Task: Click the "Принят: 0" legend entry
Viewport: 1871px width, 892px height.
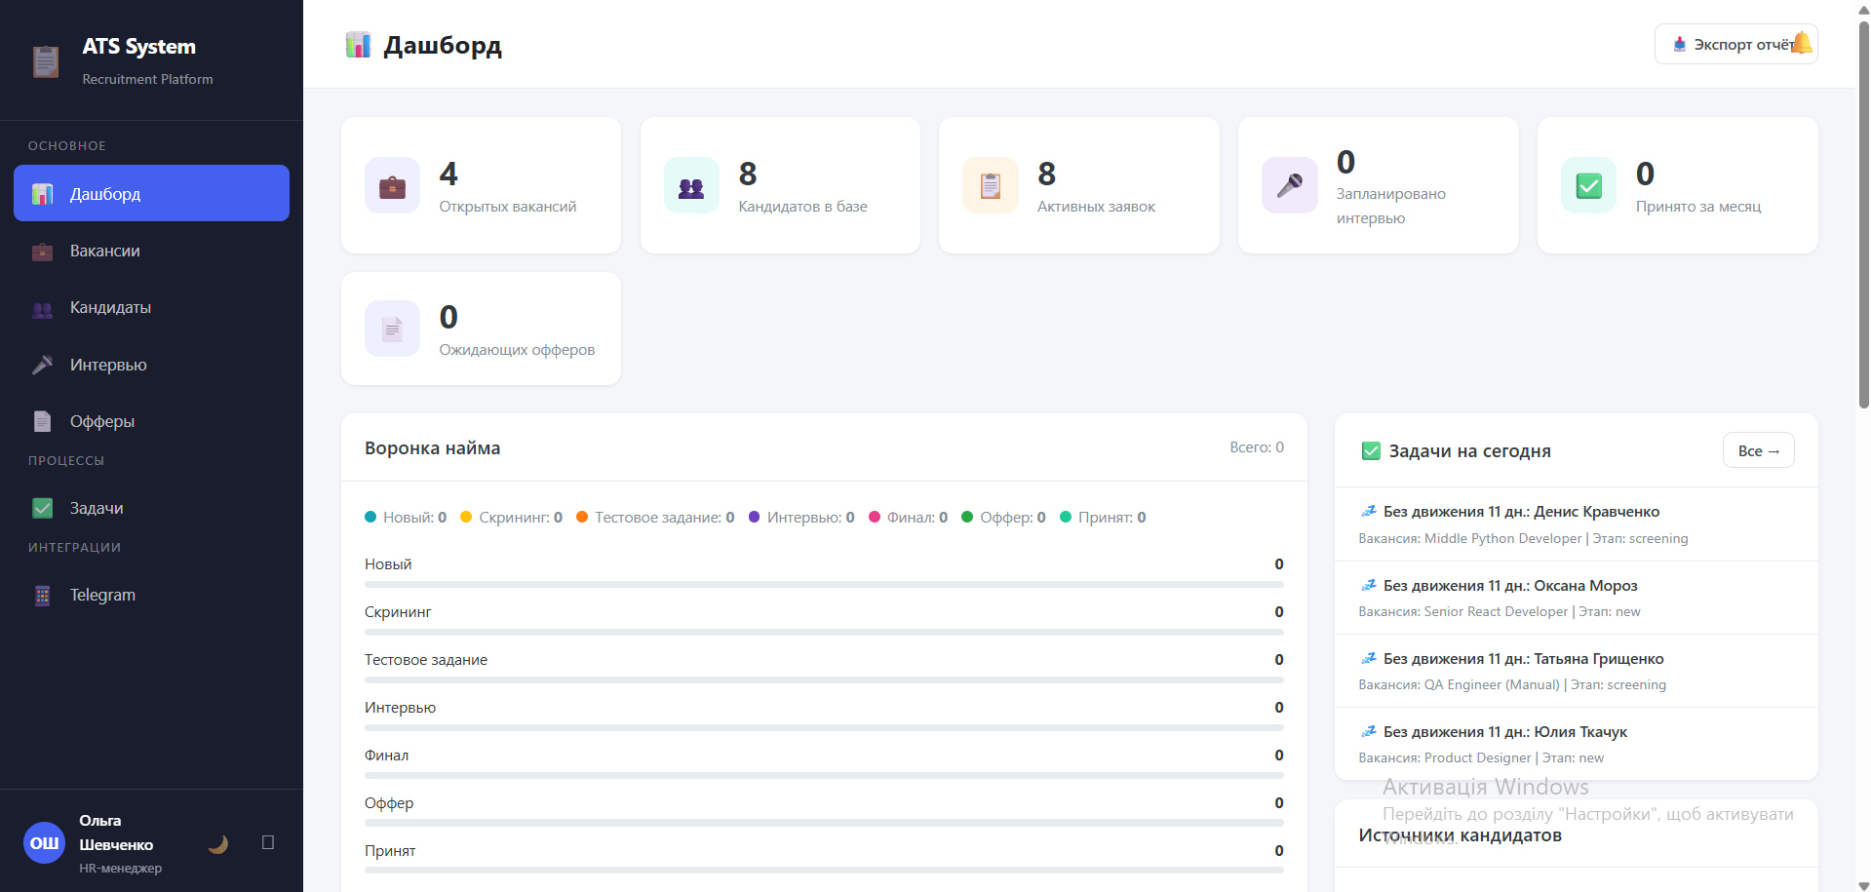Action: (x=1103, y=517)
